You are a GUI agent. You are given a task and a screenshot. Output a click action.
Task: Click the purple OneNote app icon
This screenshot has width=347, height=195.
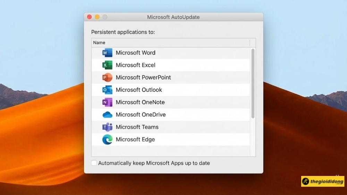[107, 103]
